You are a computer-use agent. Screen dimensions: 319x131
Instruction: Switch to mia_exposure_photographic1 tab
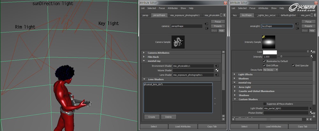pos(185,15)
